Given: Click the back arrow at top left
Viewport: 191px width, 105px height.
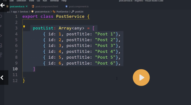Looking at the screenshot, I should [x=3, y=5].
